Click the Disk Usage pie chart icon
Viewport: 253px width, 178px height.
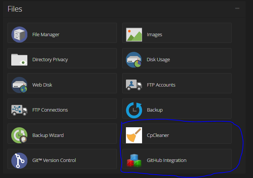[x=134, y=60]
